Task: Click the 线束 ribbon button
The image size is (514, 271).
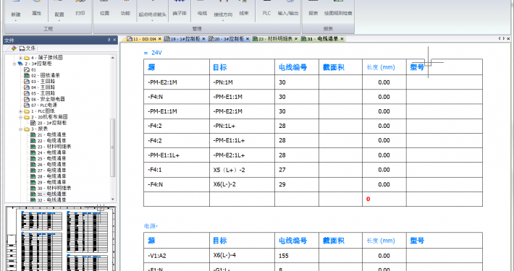Action: click(x=244, y=8)
